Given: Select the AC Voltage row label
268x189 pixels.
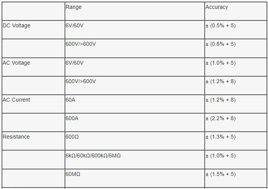Looking at the screenshot, I should [16, 63].
